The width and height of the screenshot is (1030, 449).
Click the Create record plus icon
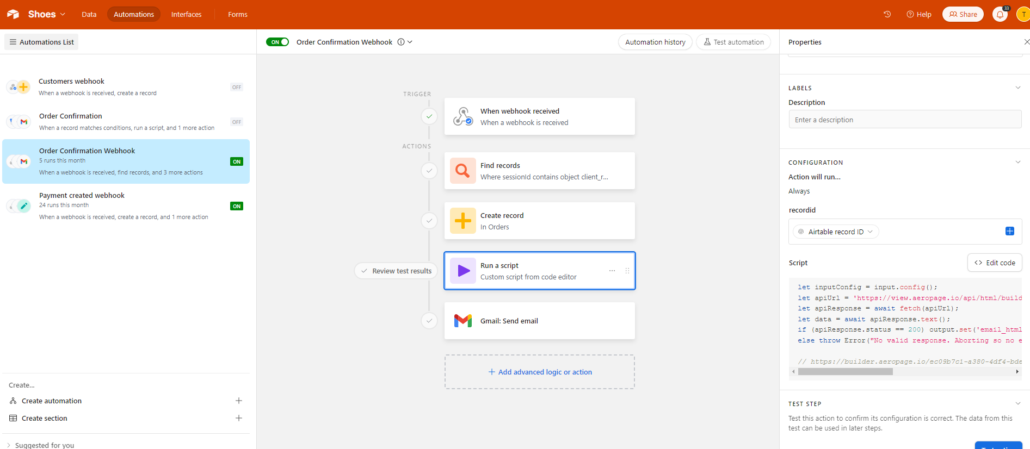coord(463,221)
